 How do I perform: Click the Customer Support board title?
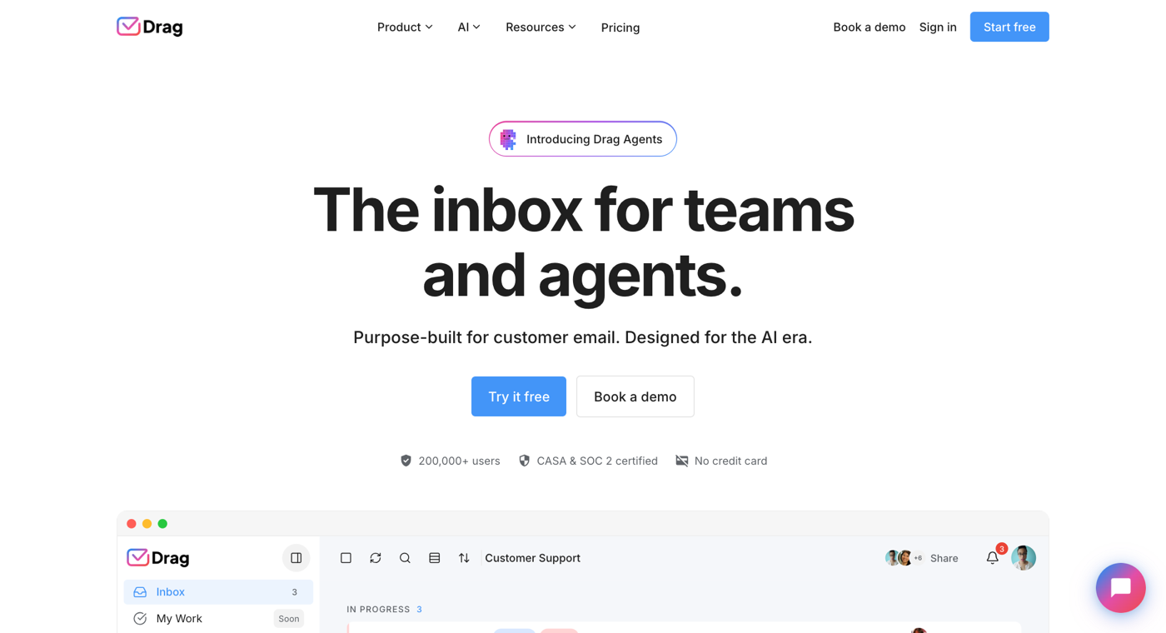click(532, 558)
